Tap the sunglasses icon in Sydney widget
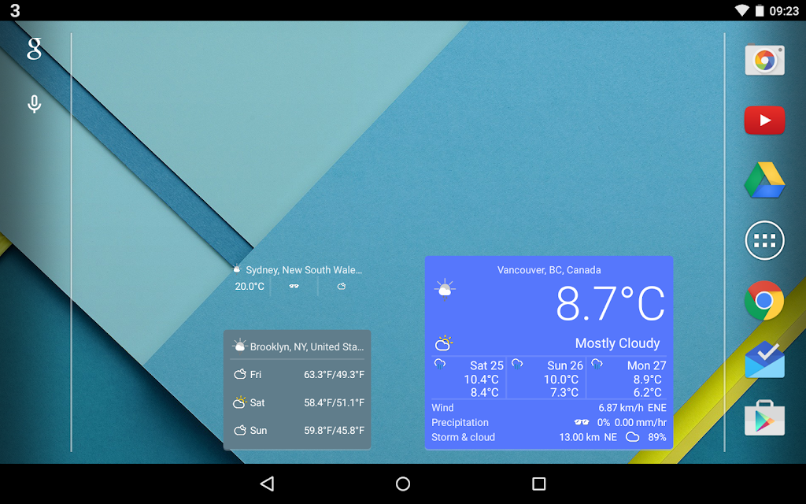The image size is (806, 504). point(294,286)
